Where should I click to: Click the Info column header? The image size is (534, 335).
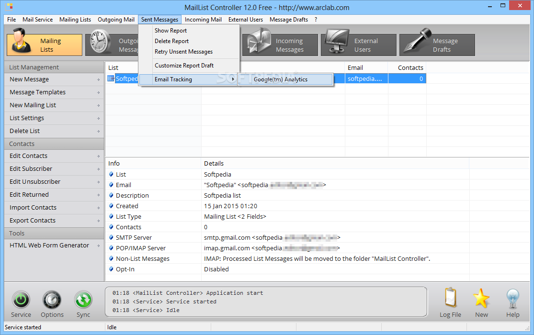153,163
